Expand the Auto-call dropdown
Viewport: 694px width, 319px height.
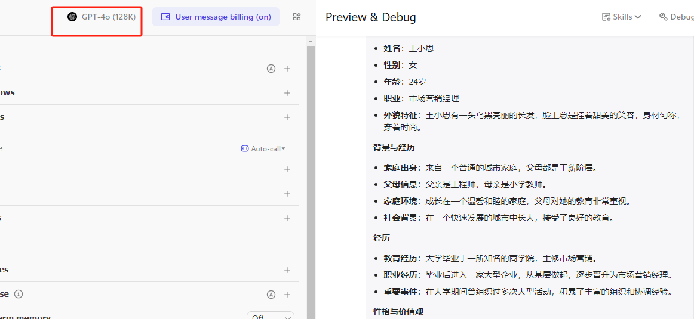pyautogui.click(x=263, y=148)
